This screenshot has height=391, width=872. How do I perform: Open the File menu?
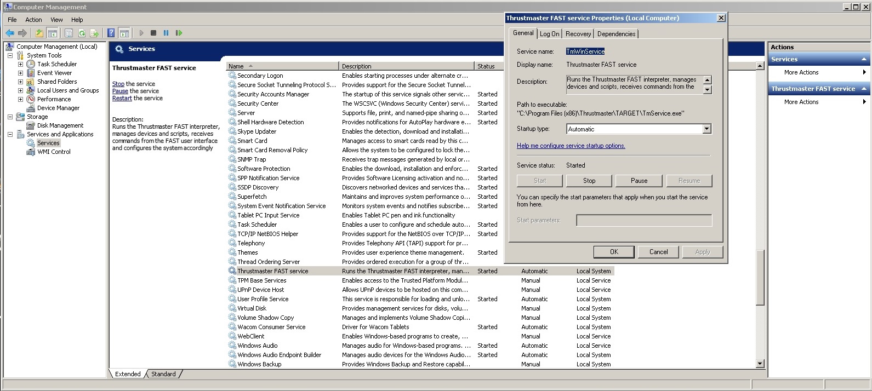[12, 20]
